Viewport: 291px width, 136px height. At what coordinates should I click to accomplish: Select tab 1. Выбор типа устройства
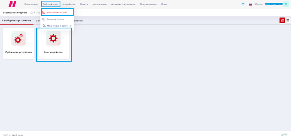click(x=16, y=21)
